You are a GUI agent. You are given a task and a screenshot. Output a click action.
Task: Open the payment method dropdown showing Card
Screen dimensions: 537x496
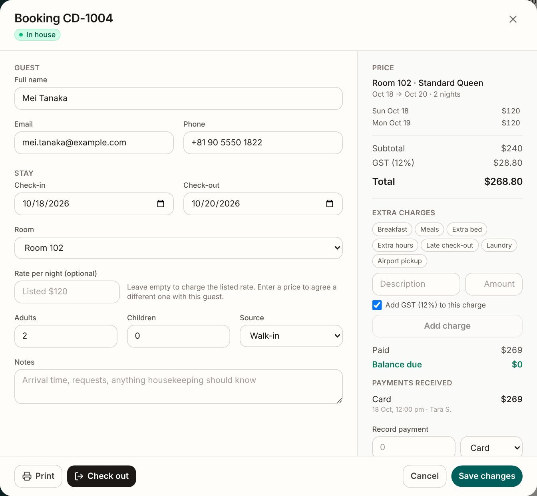[x=491, y=447]
